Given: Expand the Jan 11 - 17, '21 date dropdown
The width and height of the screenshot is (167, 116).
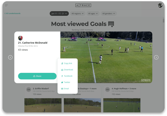Looking at the screenshot, I should point(59,14).
